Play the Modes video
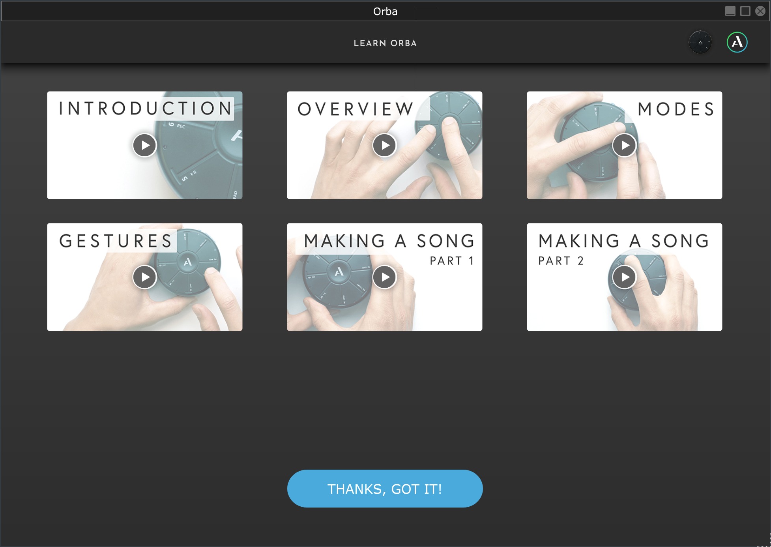The image size is (771, 547). click(x=624, y=145)
